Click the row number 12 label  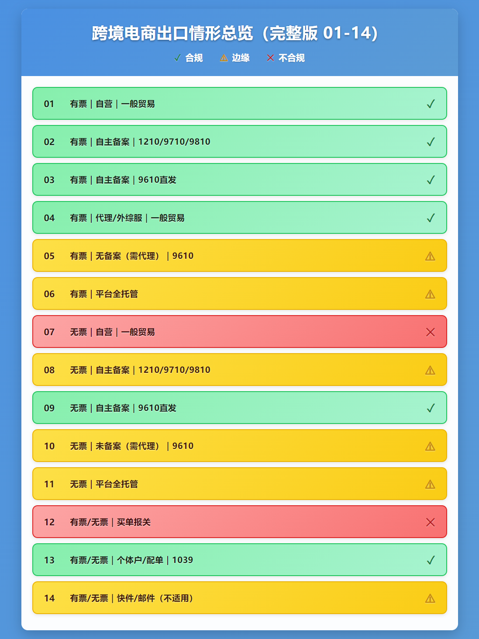[x=49, y=522]
